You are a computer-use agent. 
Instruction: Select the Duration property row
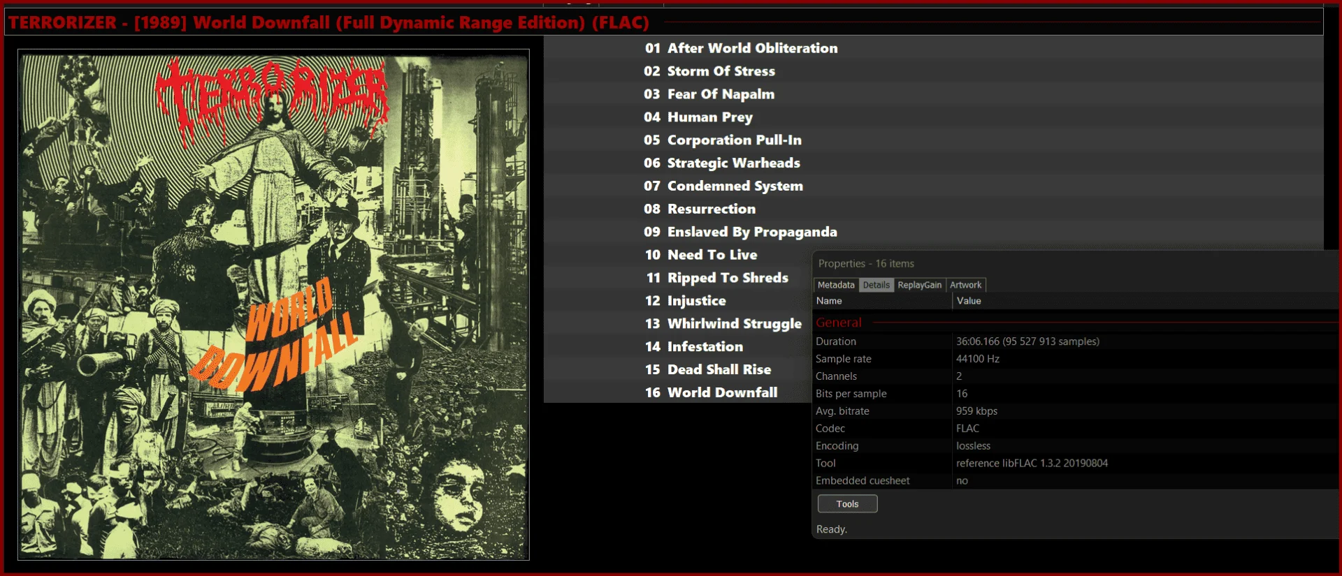pos(1076,341)
